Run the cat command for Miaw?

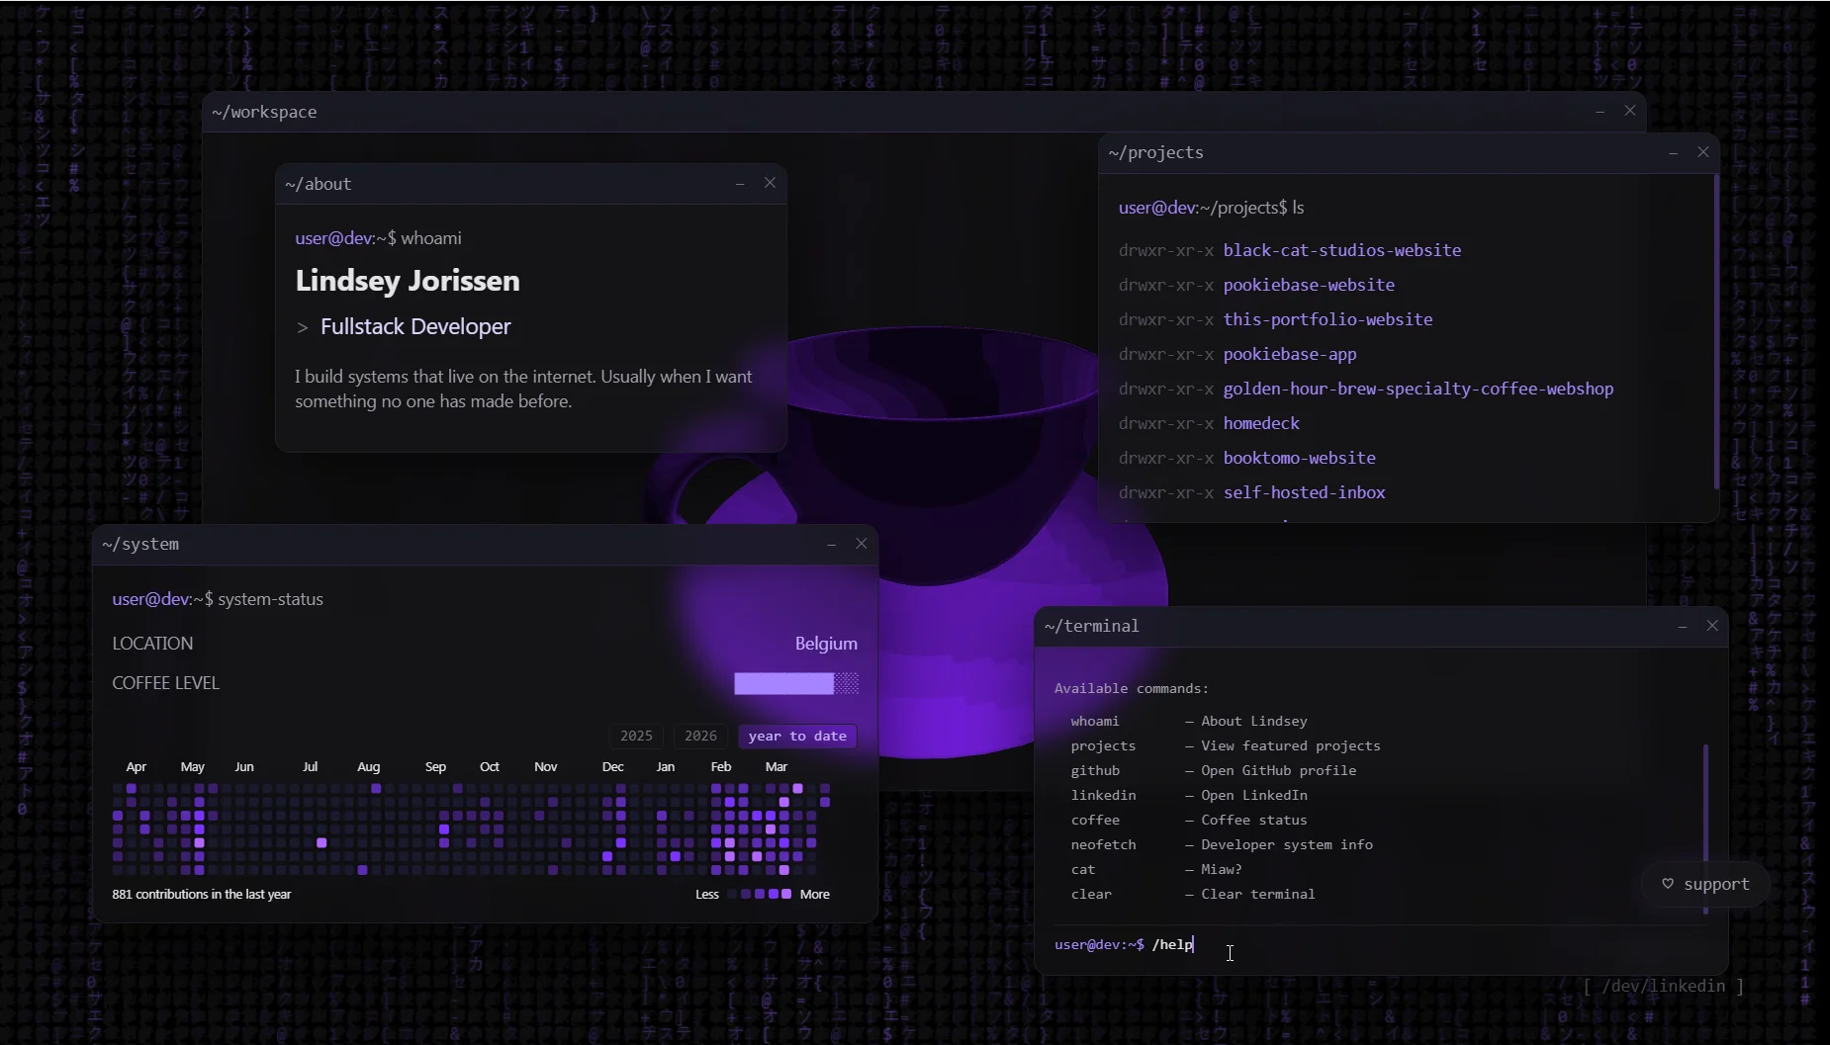click(x=1083, y=869)
